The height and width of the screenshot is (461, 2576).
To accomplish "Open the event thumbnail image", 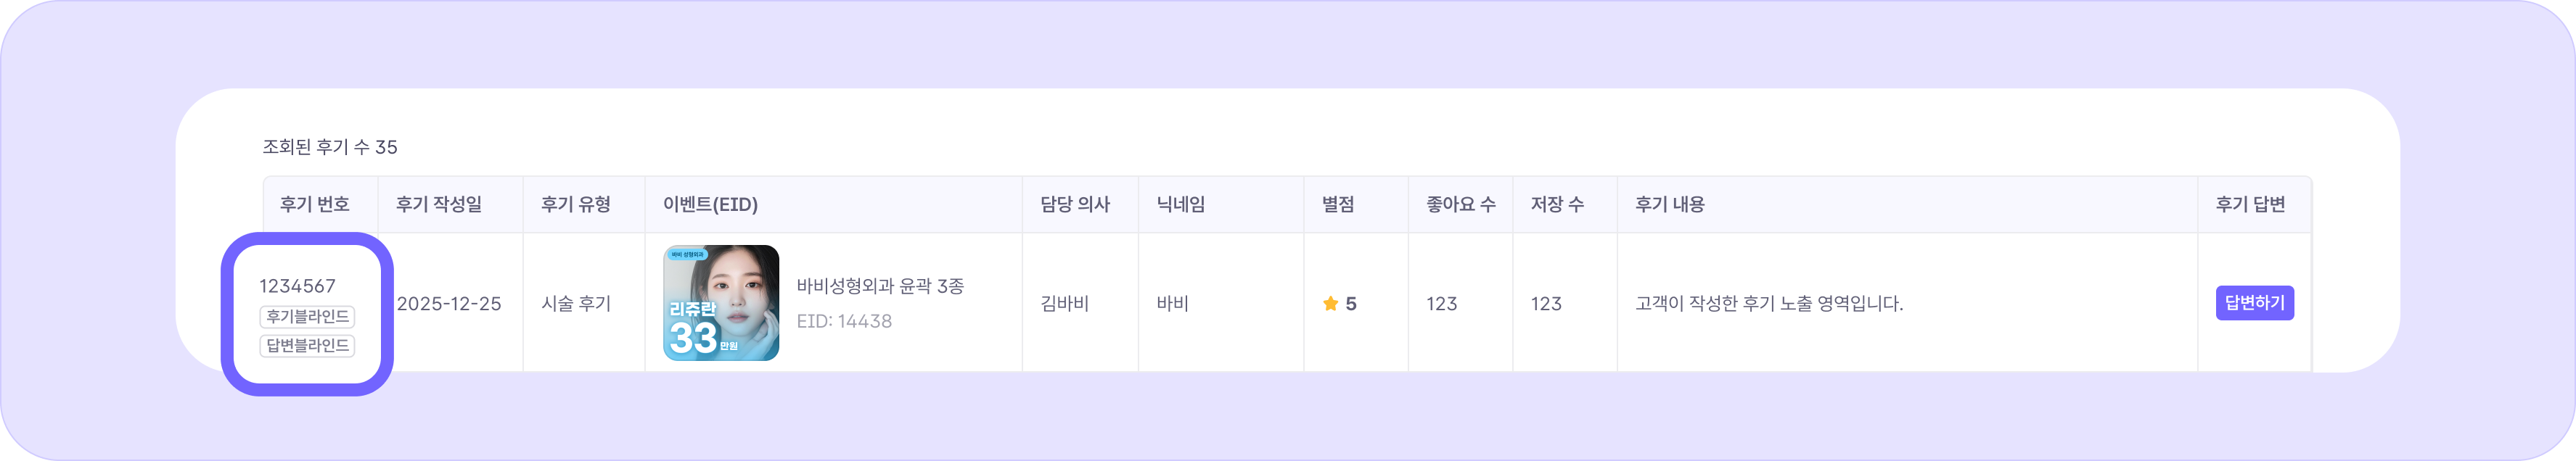I will click(x=721, y=303).
